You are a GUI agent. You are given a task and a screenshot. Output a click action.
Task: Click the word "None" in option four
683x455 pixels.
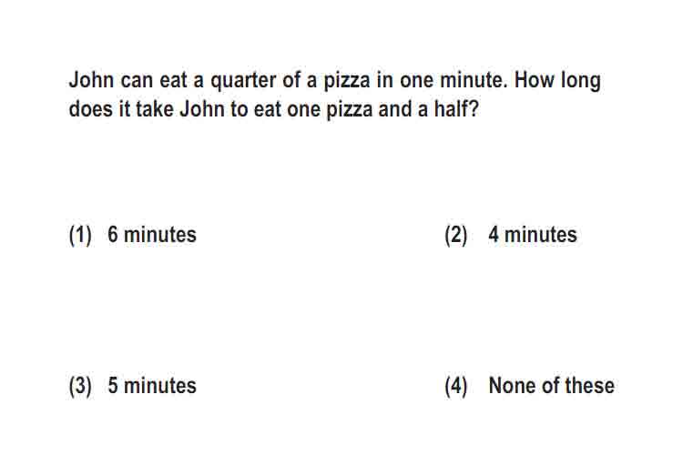512,386
